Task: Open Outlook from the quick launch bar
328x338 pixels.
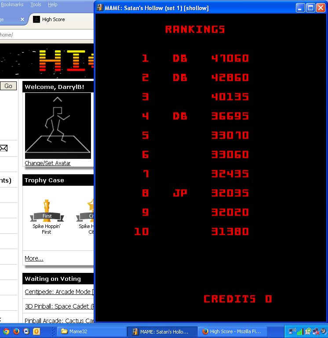Action: pyautogui.click(x=37, y=331)
